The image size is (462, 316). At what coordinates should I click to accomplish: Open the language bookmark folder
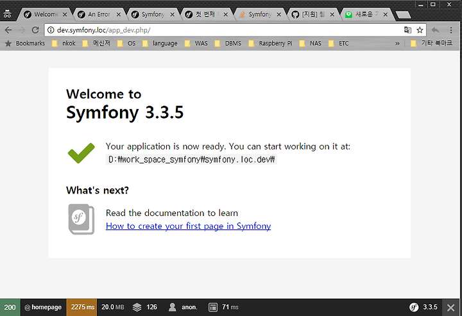(x=160, y=43)
